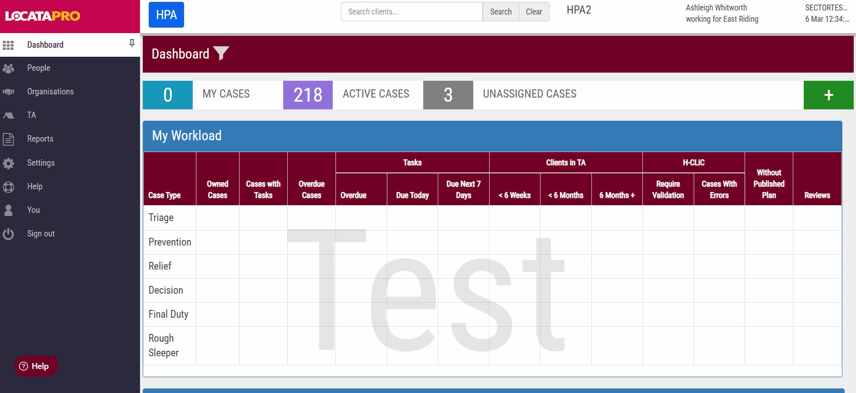Open the Dashboard menu item

click(70, 45)
